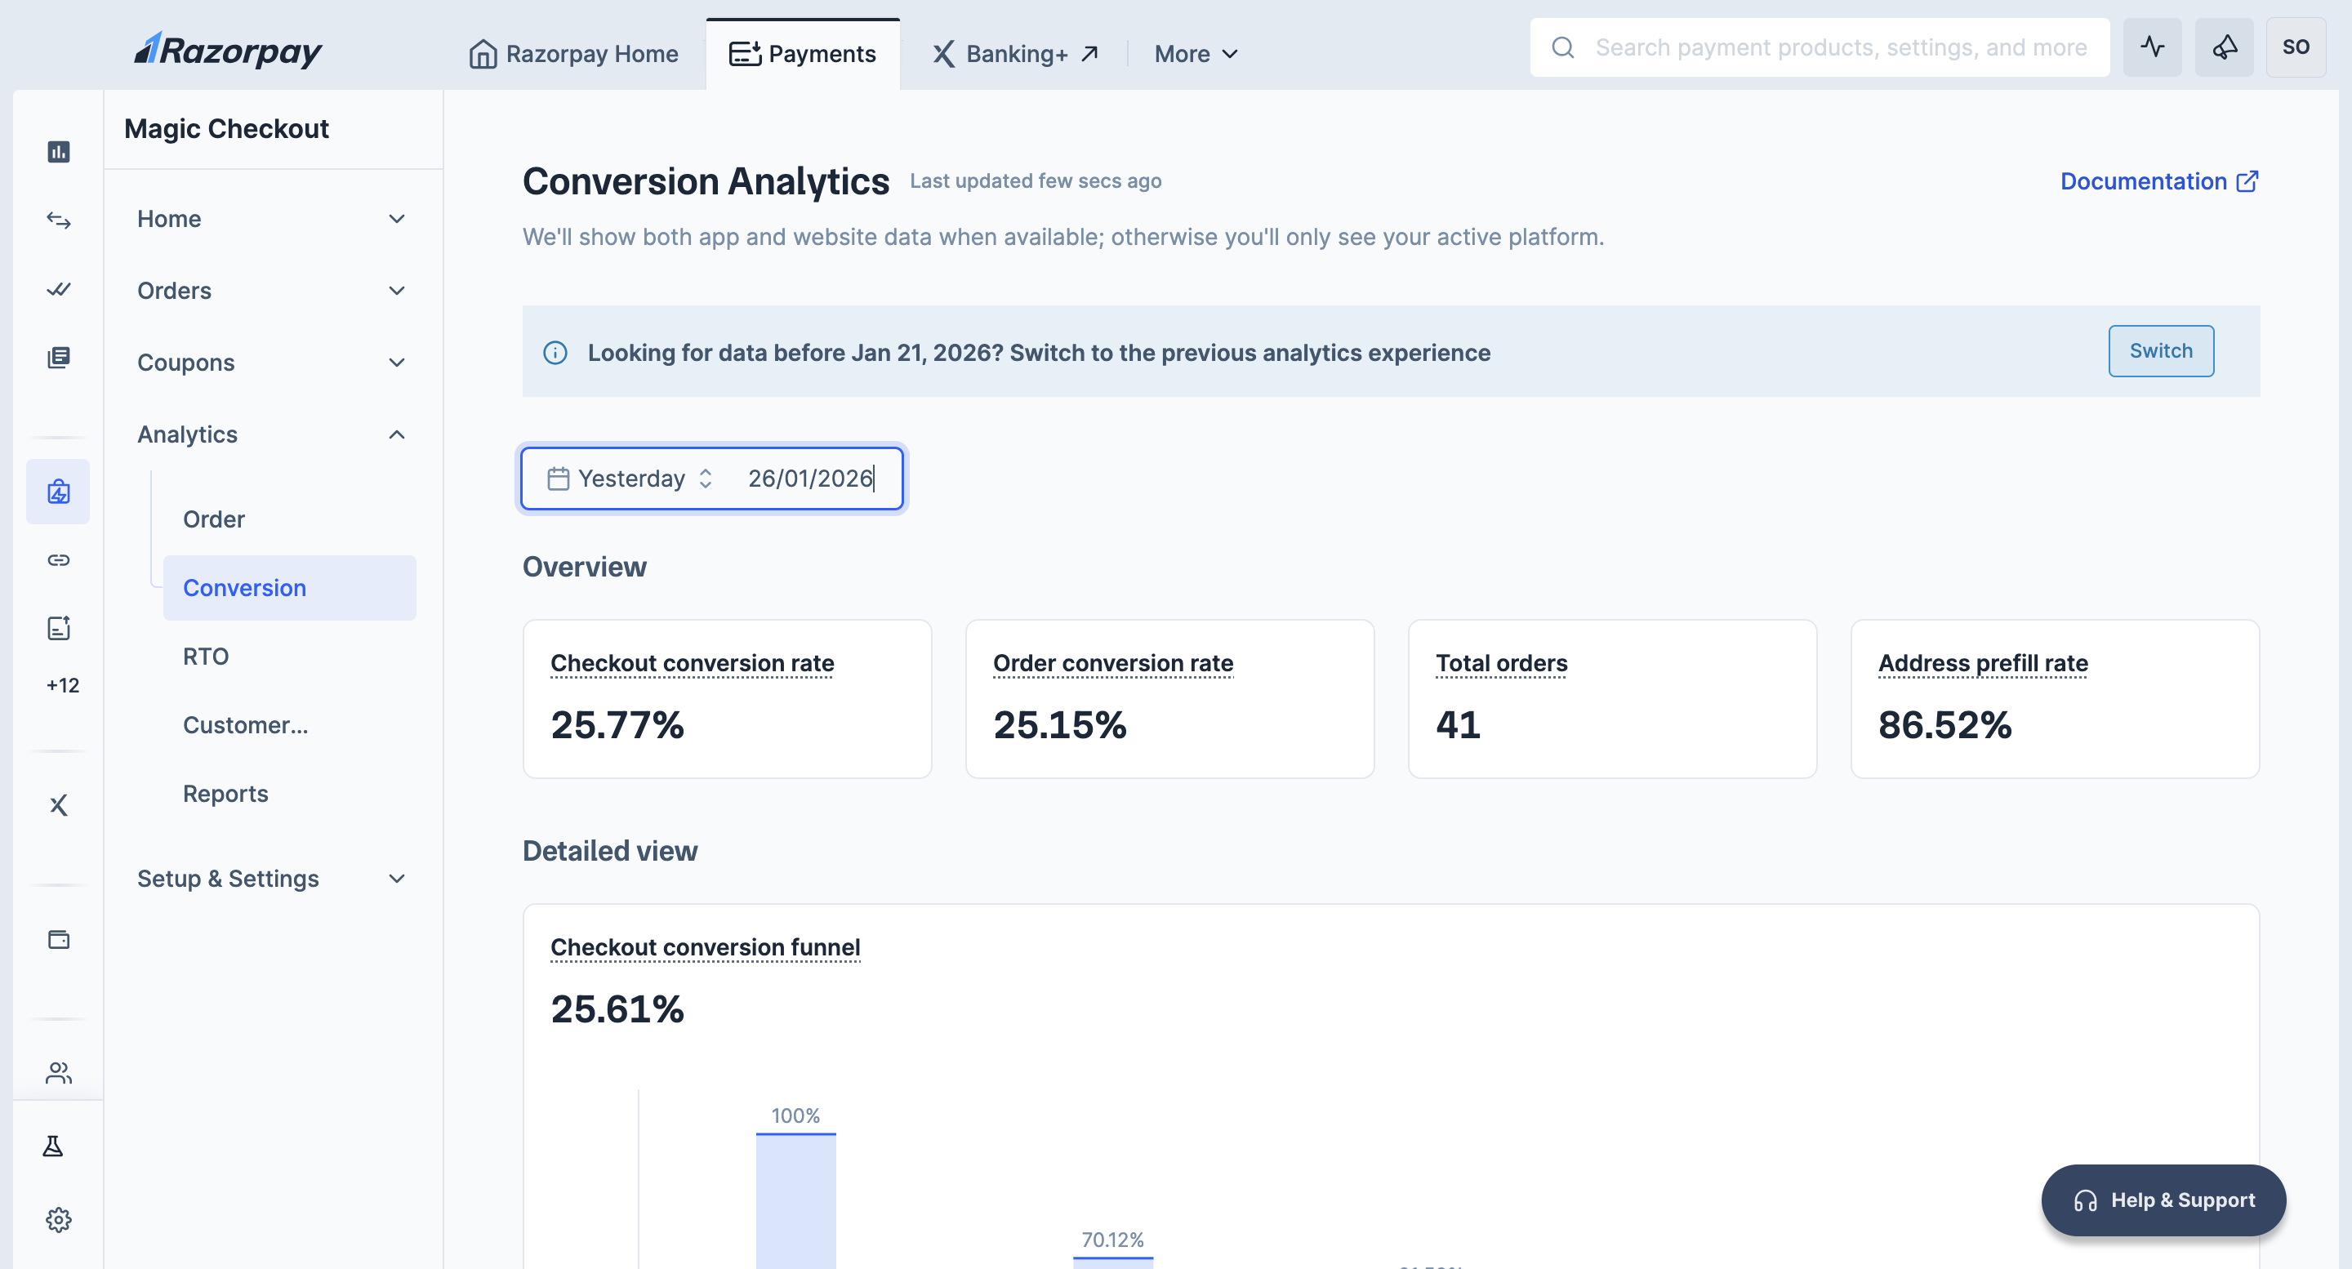Viewport: 2352px width, 1269px height.
Task: Open the bar chart analytics icon in sidebar
Action: point(59,152)
